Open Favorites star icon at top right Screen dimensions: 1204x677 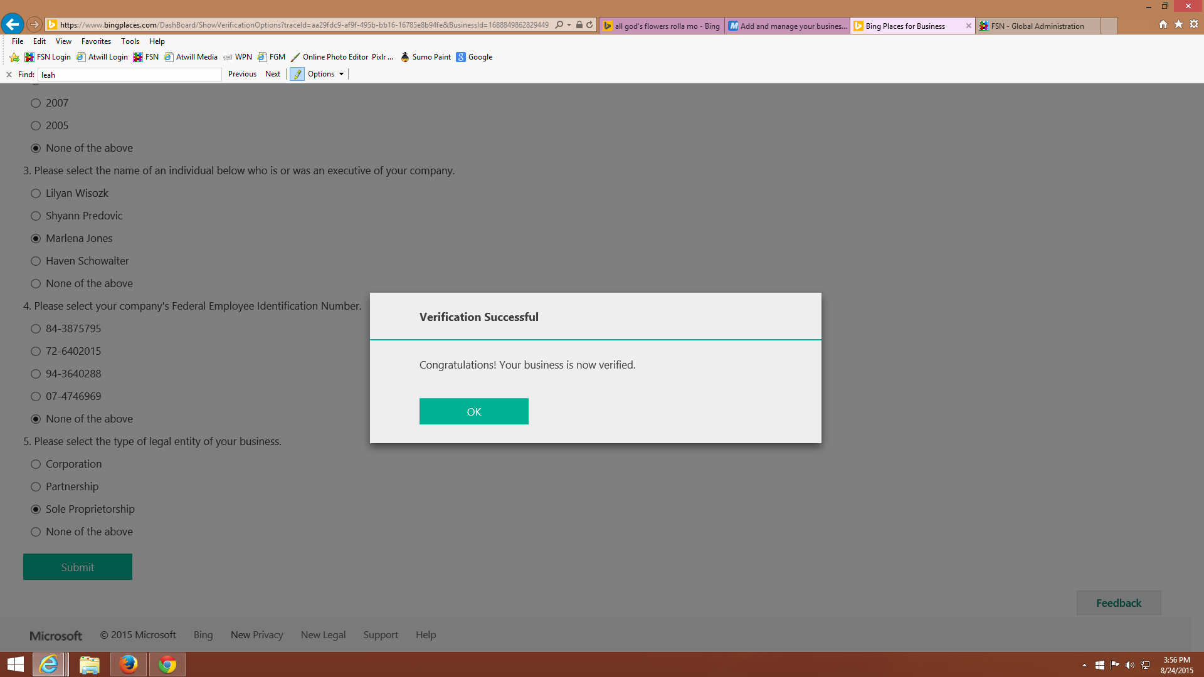tap(1178, 24)
